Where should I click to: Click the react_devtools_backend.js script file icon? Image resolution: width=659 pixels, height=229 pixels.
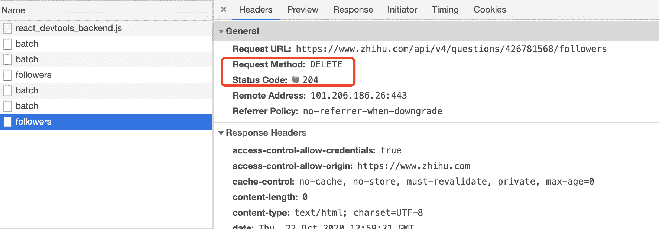[x=7, y=29]
